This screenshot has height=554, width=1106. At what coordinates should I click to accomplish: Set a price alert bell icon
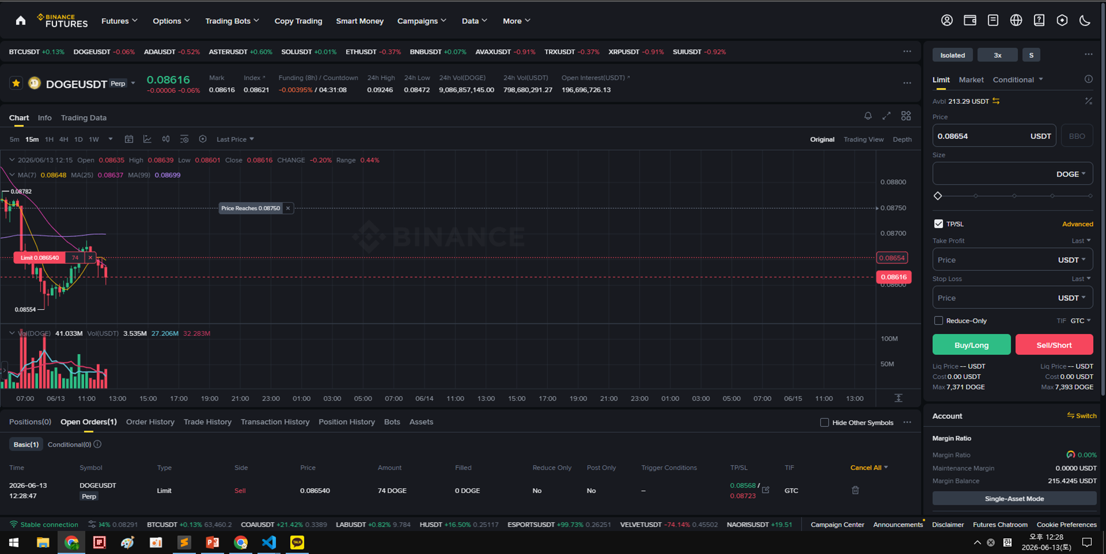(868, 116)
